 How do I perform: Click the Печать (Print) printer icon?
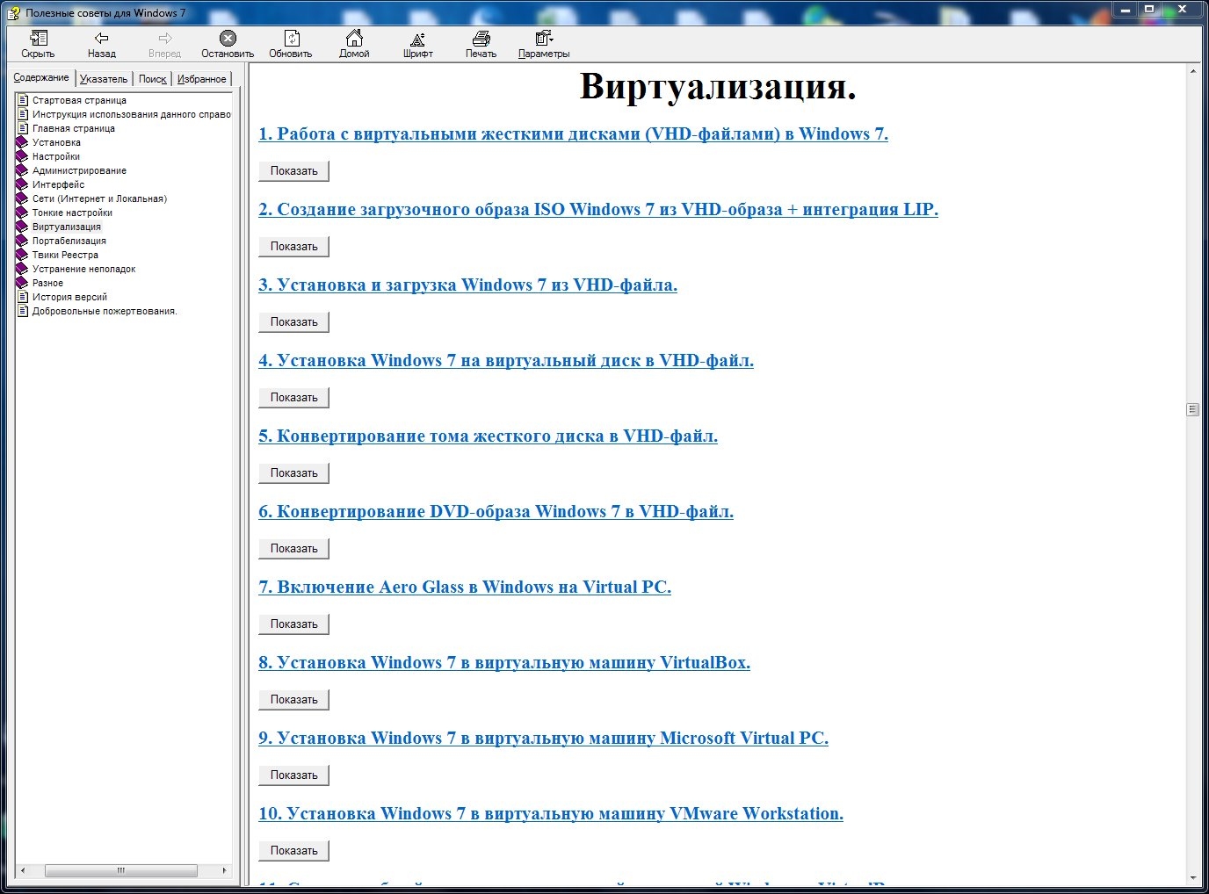pyautogui.click(x=481, y=39)
